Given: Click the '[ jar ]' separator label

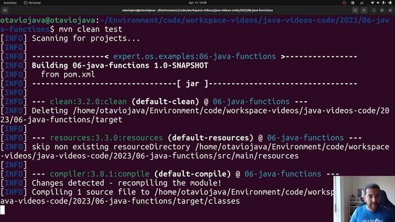Looking at the screenshot, I should 193,84.
